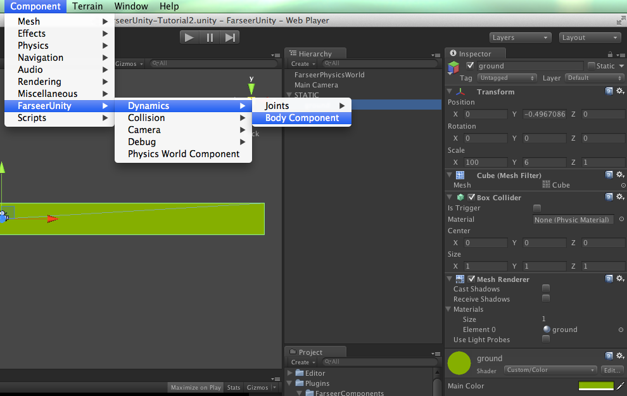Open the Layout dropdown
This screenshot has width=627, height=396.
point(590,37)
